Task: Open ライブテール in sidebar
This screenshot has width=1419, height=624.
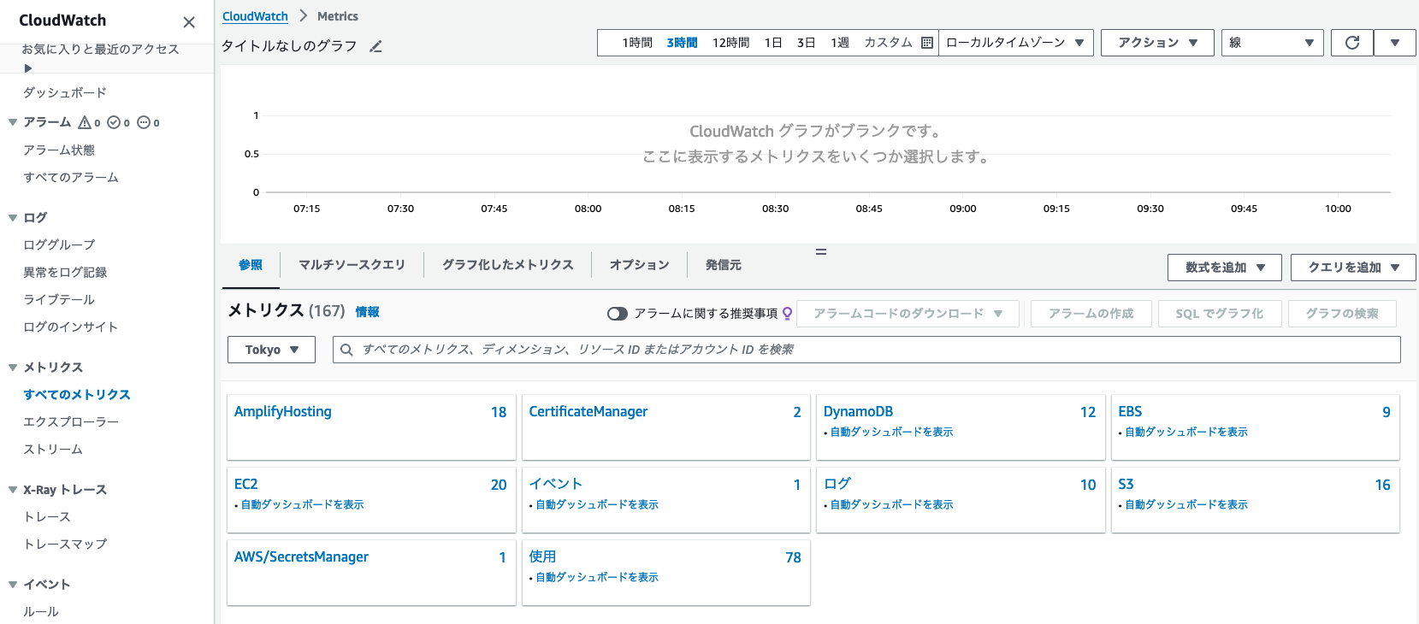Action: tap(59, 300)
